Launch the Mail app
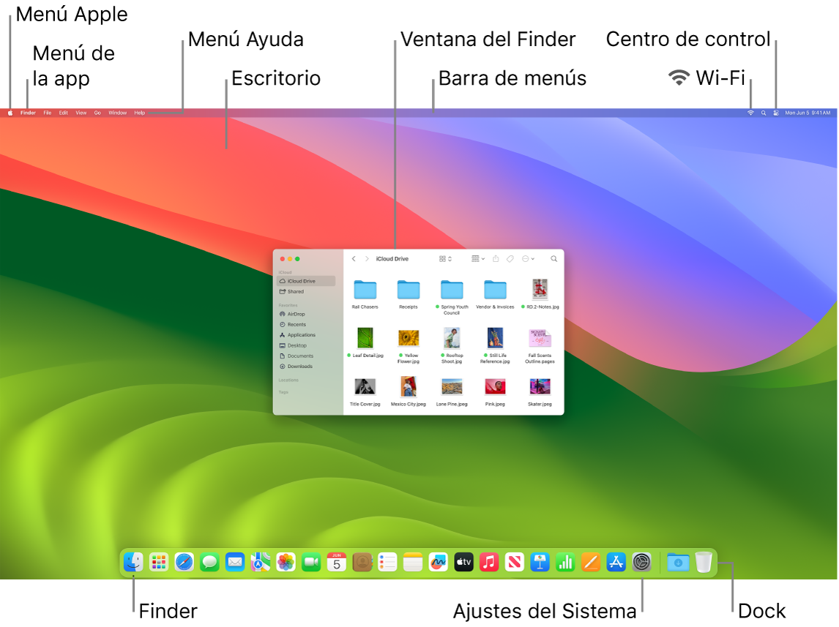 click(x=235, y=563)
